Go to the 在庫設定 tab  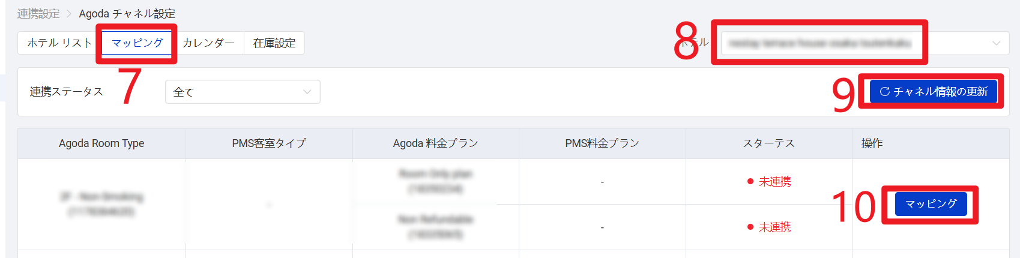(274, 43)
